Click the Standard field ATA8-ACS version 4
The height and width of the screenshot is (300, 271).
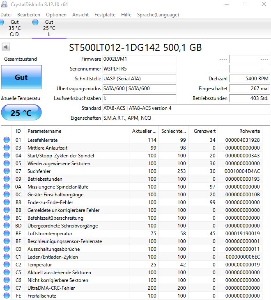click(186, 108)
